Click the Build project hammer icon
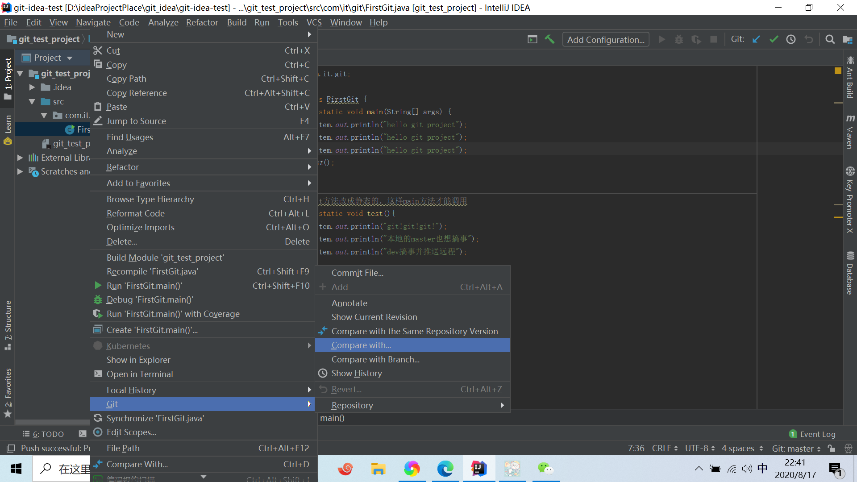This screenshot has height=482, width=857. (549, 39)
